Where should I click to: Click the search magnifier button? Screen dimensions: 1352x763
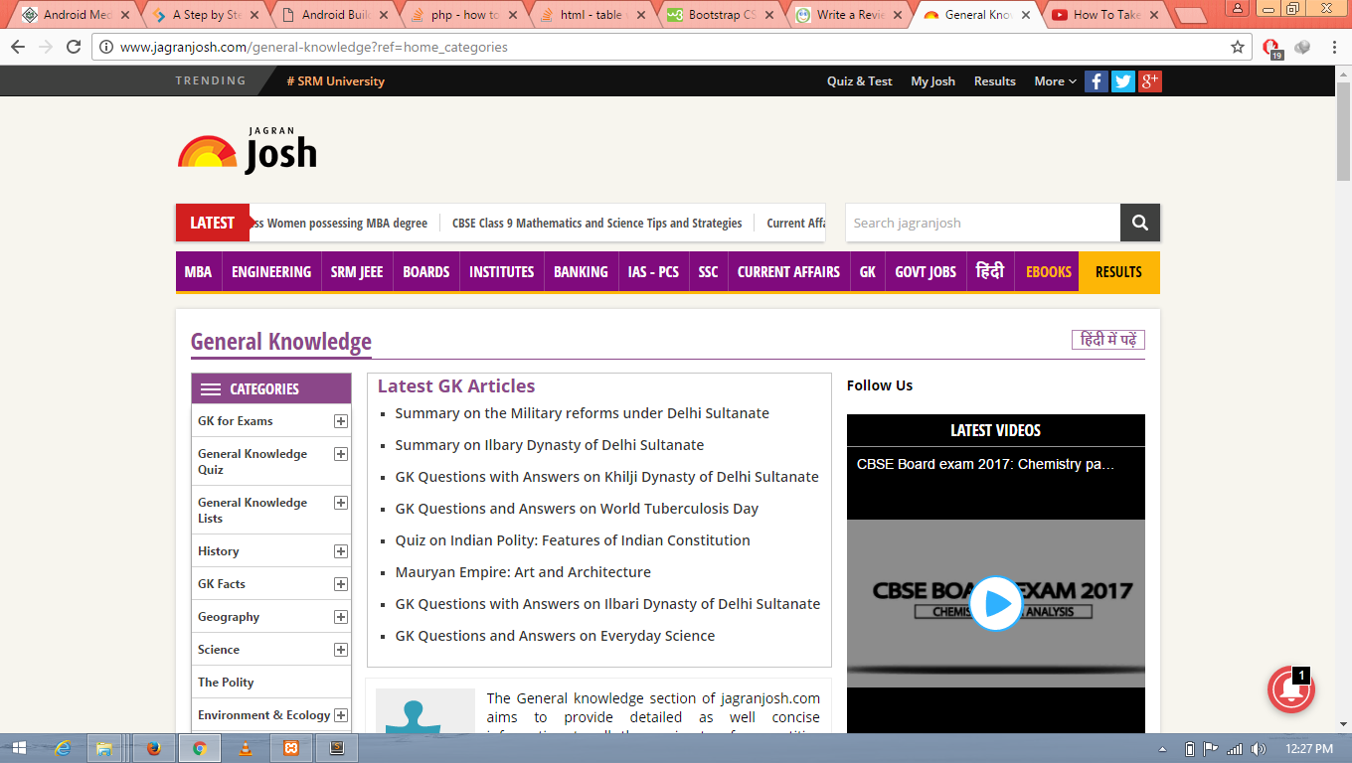[x=1140, y=223]
